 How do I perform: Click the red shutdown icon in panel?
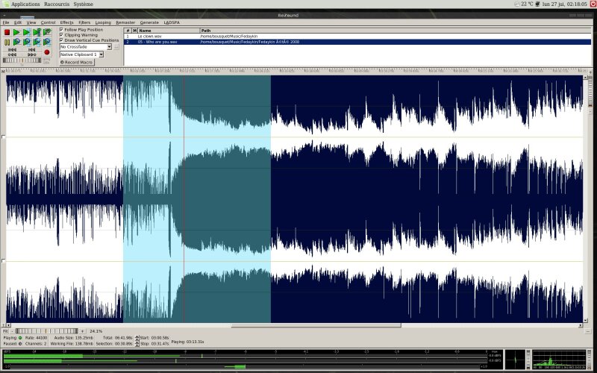pyautogui.click(x=593, y=4)
